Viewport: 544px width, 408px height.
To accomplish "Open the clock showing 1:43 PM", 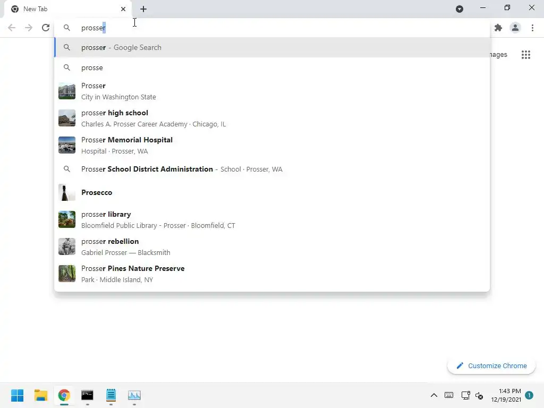I will (x=506, y=395).
